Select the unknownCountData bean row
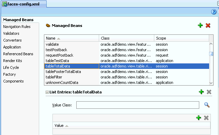This screenshot has height=135, width=219. pos(127,82)
